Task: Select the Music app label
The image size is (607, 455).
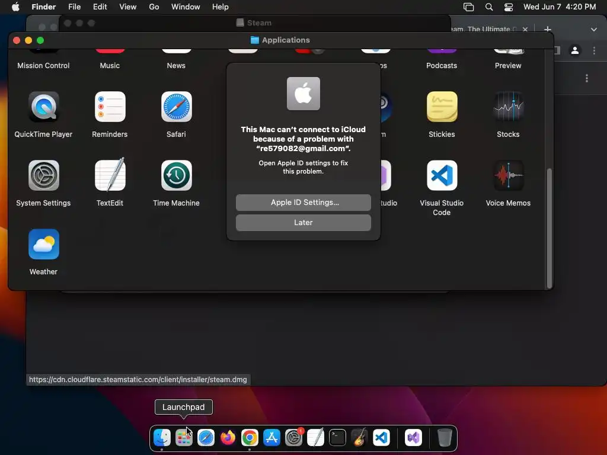Action: coord(110,65)
